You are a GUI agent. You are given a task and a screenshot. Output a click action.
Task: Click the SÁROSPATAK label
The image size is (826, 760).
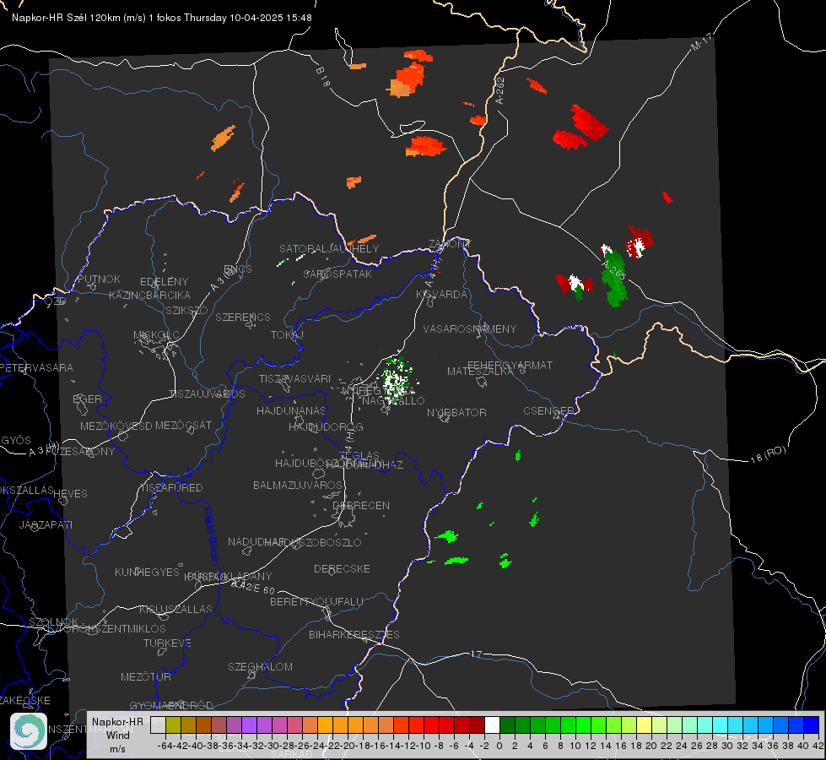(x=337, y=274)
